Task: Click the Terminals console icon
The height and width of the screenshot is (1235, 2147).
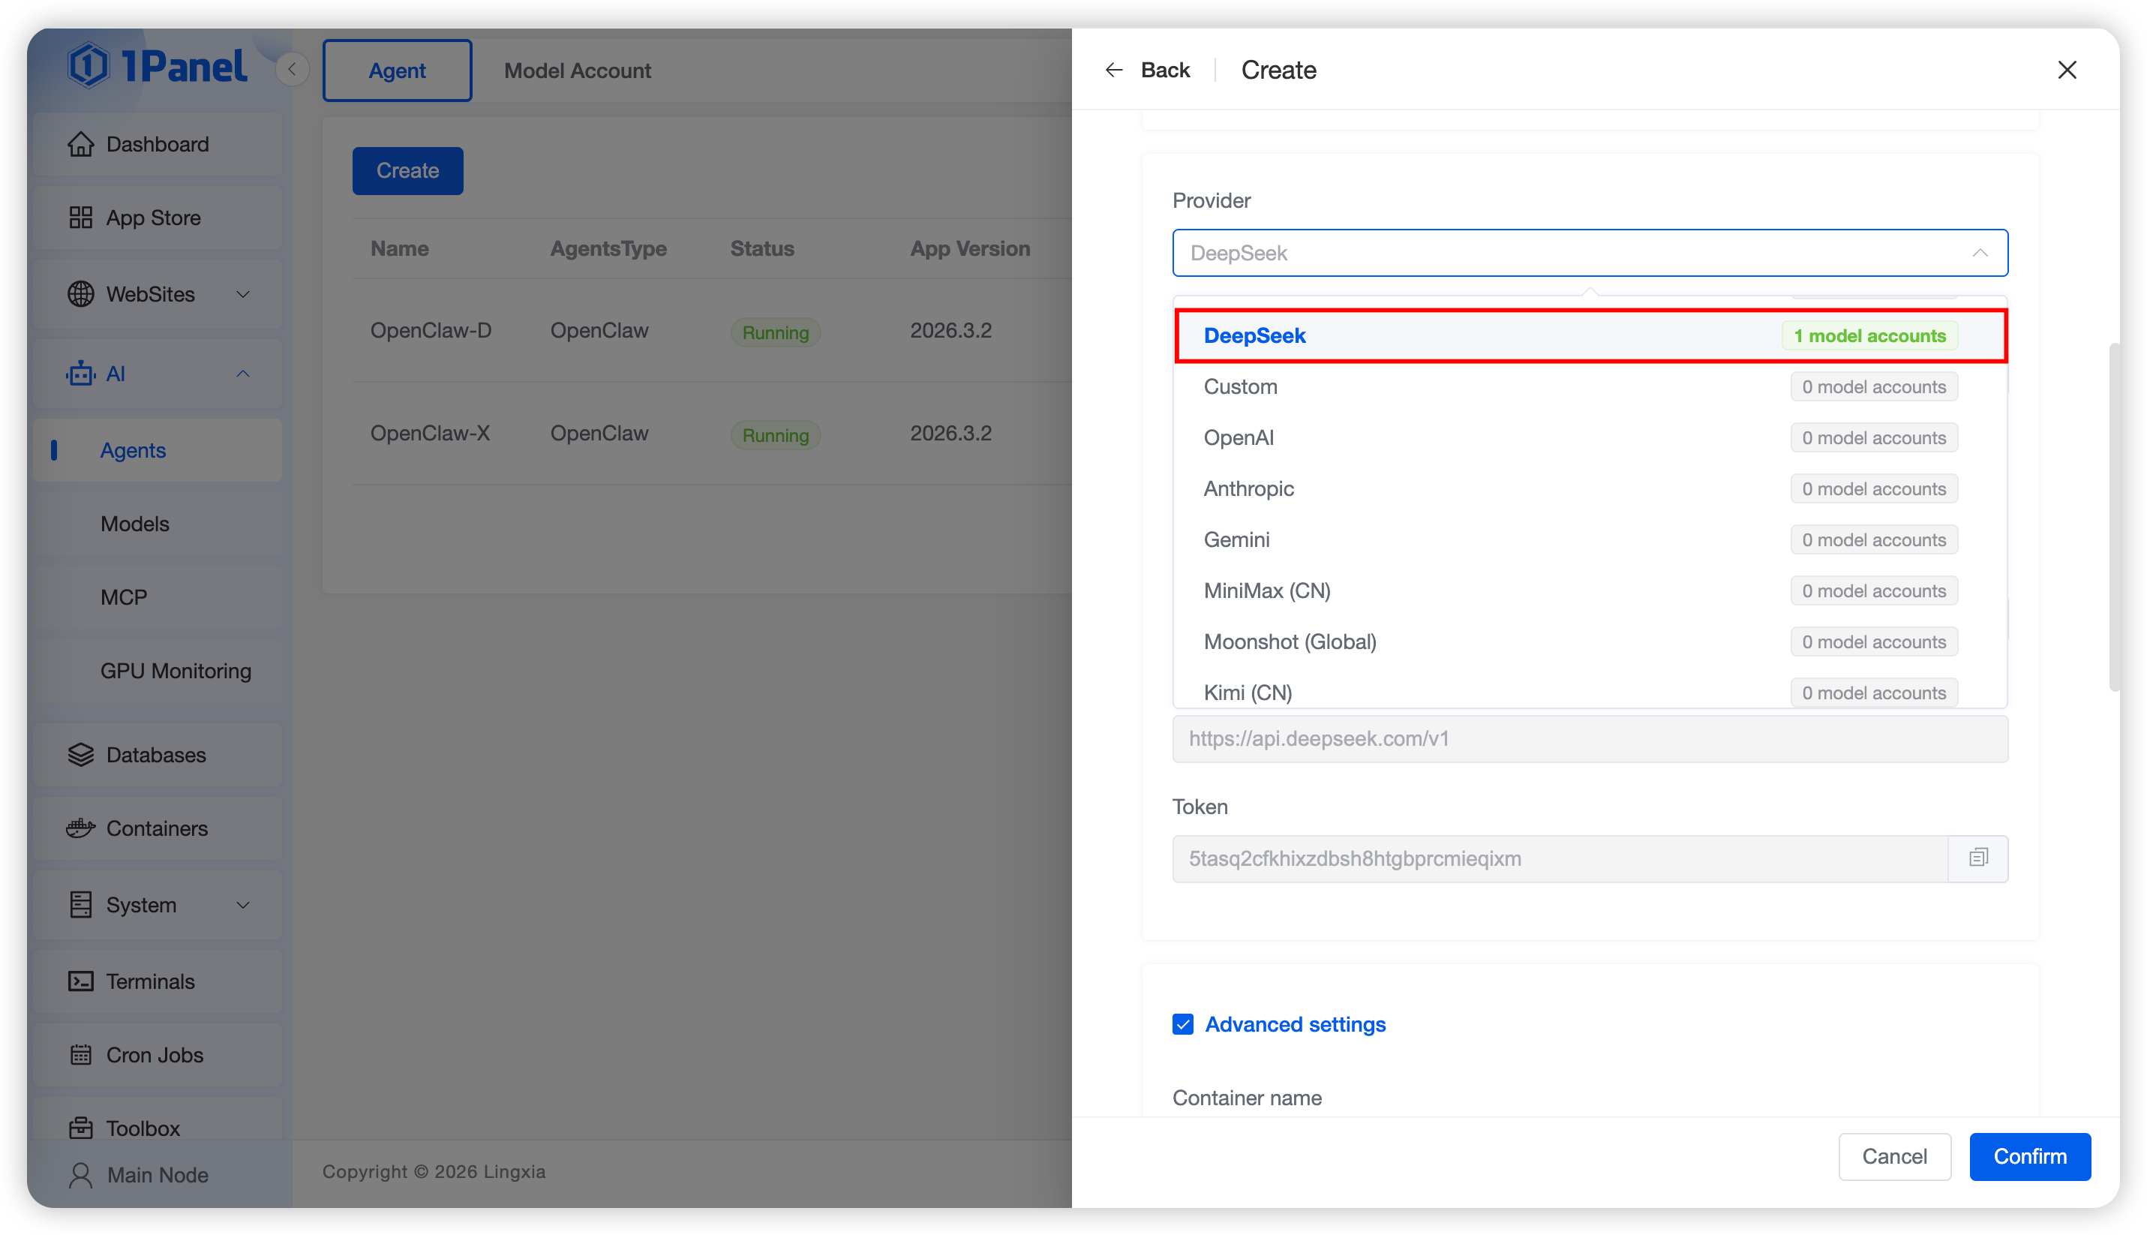Action: [x=80, y=981]
